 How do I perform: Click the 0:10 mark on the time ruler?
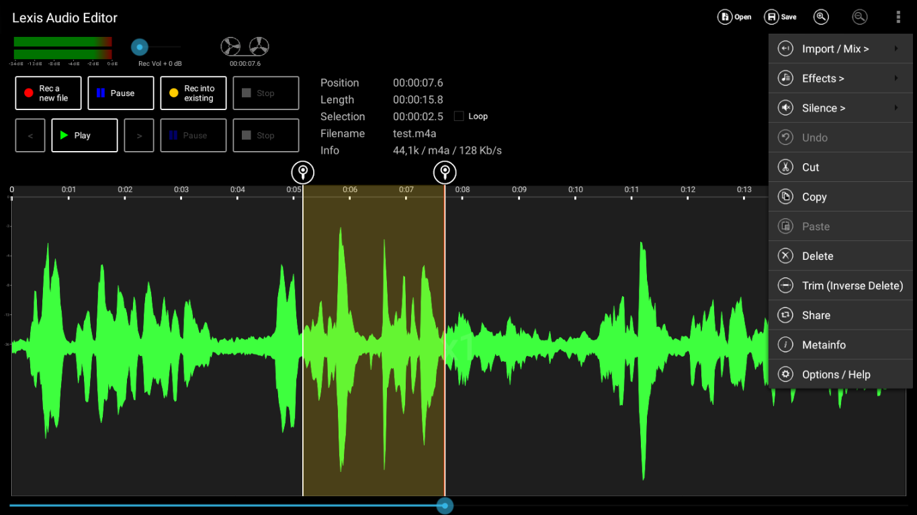click(576, 190)
